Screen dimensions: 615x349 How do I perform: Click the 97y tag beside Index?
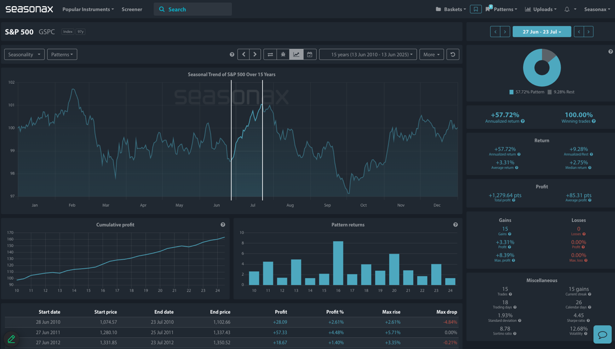[81, 32]
